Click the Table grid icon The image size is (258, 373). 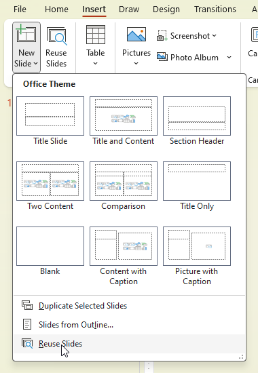click(x=96, y=35)
